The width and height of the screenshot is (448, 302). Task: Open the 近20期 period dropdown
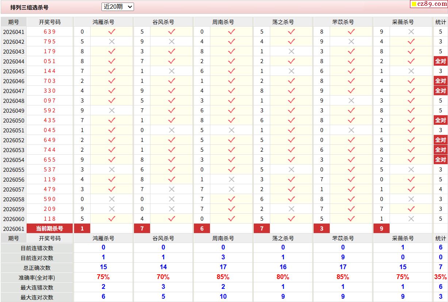(117, 7)
